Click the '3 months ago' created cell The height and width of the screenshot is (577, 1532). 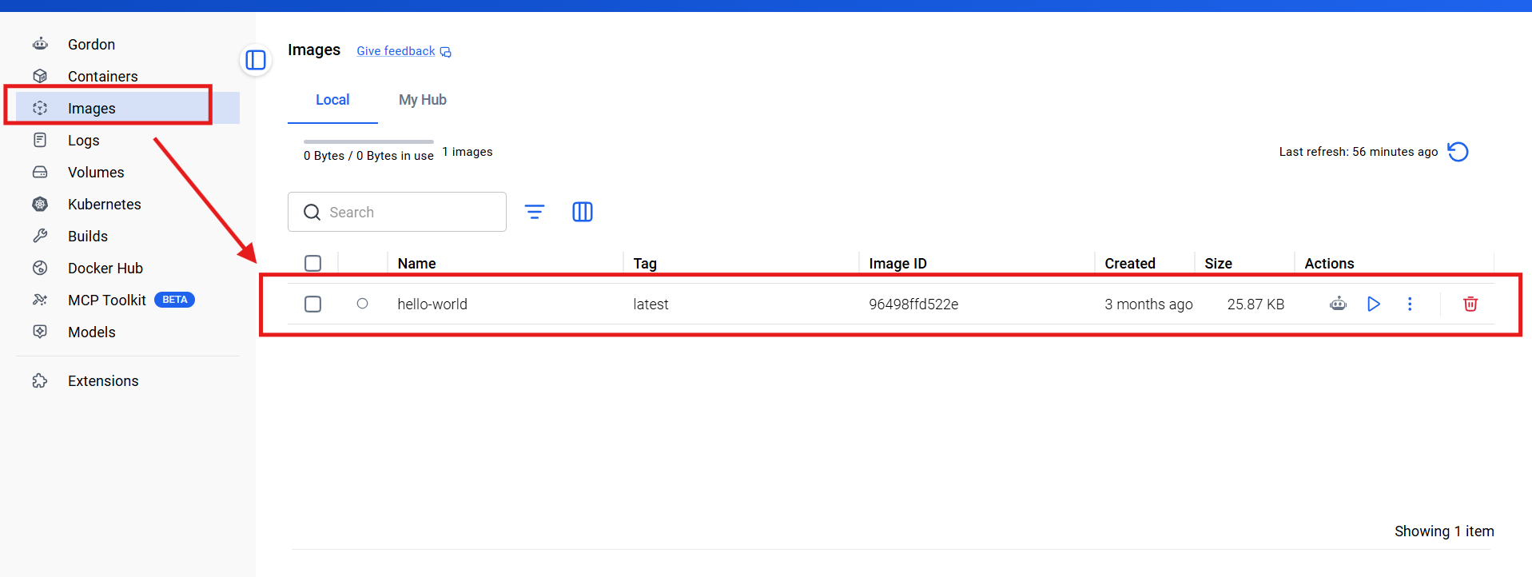point(1148,304)
